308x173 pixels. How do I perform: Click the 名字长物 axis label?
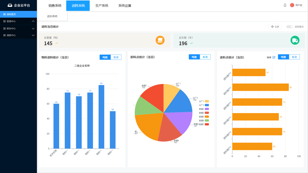coord(53,153)
